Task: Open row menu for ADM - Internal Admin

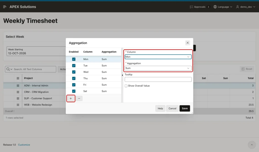Action: pyautogui.click(x=18, y=86)
